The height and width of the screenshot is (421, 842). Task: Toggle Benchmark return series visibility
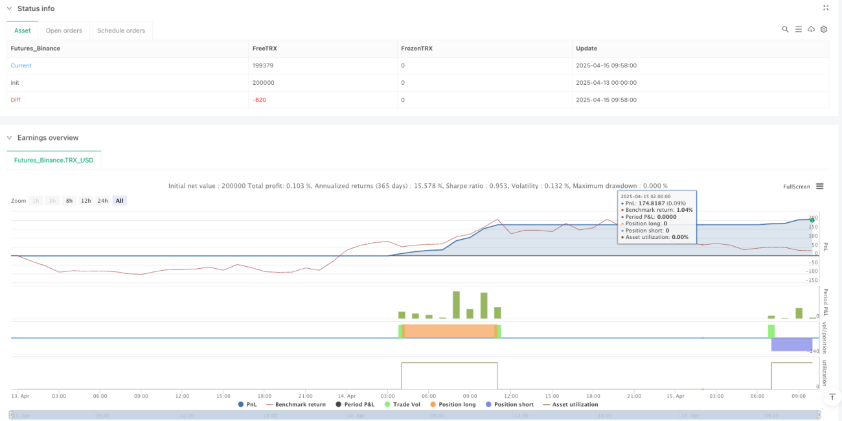295,404
